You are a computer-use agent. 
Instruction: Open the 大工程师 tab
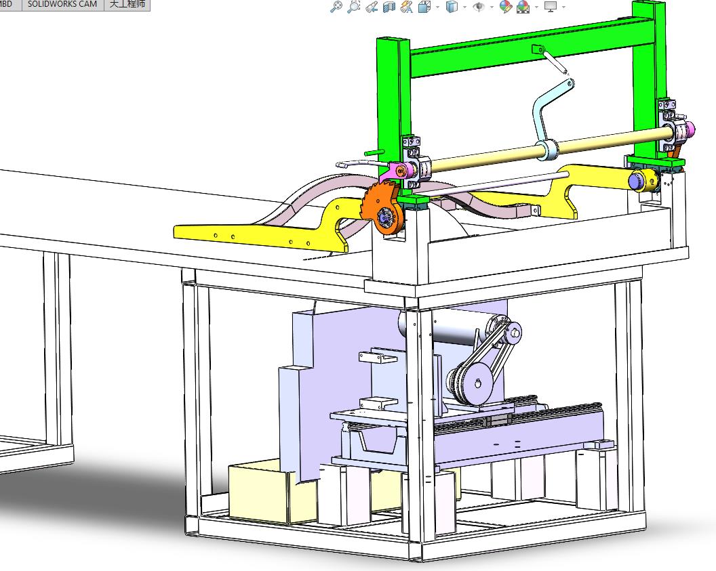[x=127, y=5]
